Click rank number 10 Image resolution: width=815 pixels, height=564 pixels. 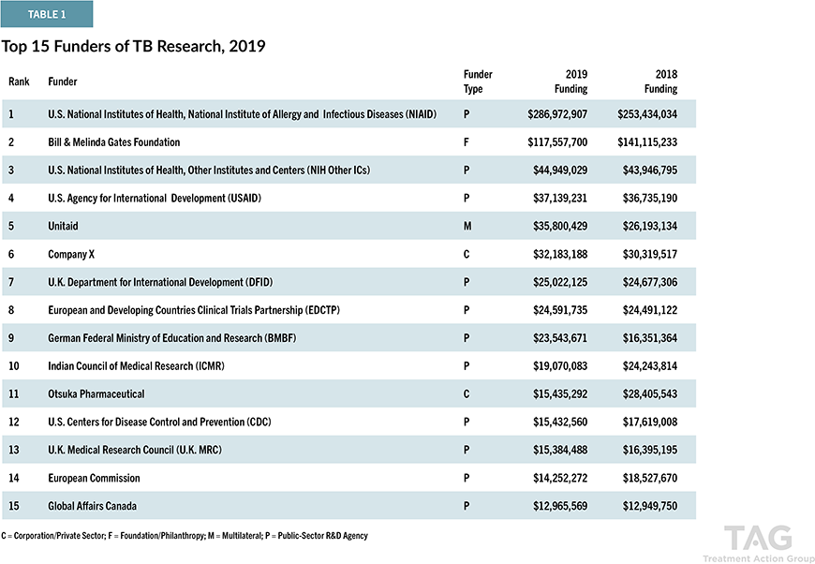tap(13, 366)
